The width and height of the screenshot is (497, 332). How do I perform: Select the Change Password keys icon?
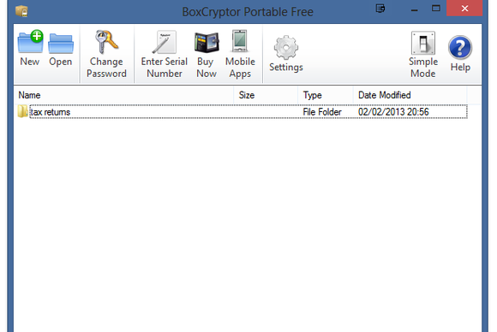point(106,42)
